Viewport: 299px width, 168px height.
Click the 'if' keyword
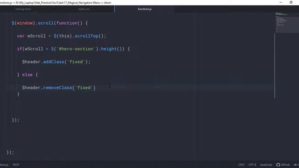coord(20,49)
